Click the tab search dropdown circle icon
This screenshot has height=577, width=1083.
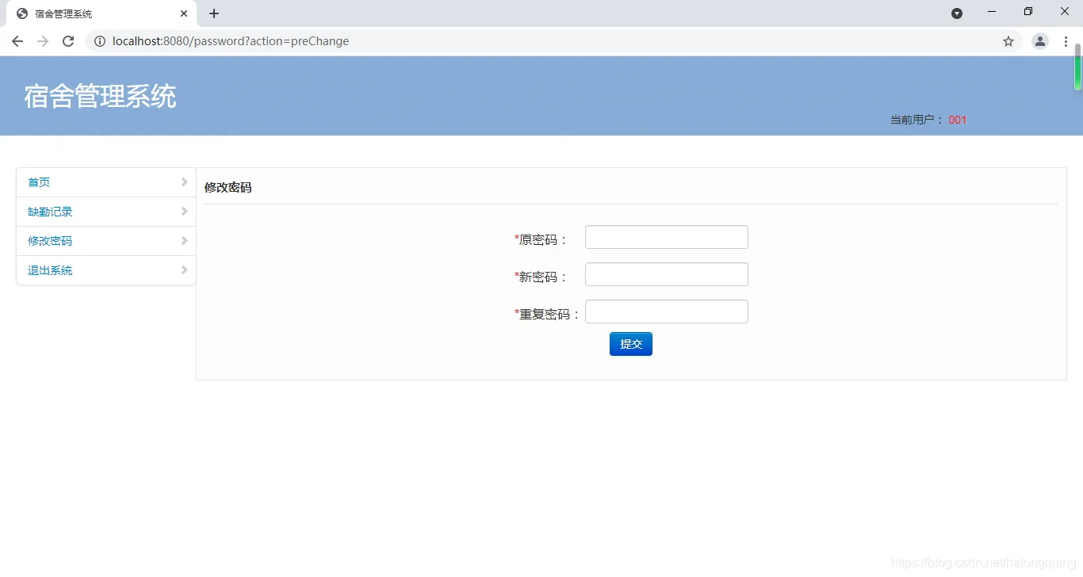[x=957, y=13]
